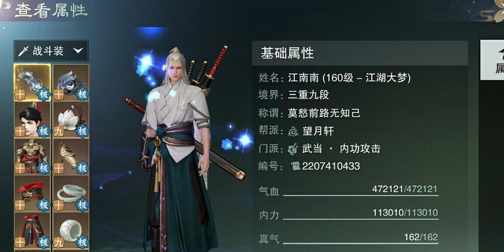Select the golden red armor slot
Viewport: 504px width, 252px height.
click(32, 156)
